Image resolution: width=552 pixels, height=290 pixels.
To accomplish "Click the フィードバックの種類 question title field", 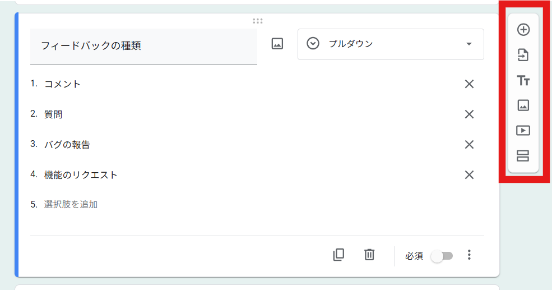I will [143, 47].
